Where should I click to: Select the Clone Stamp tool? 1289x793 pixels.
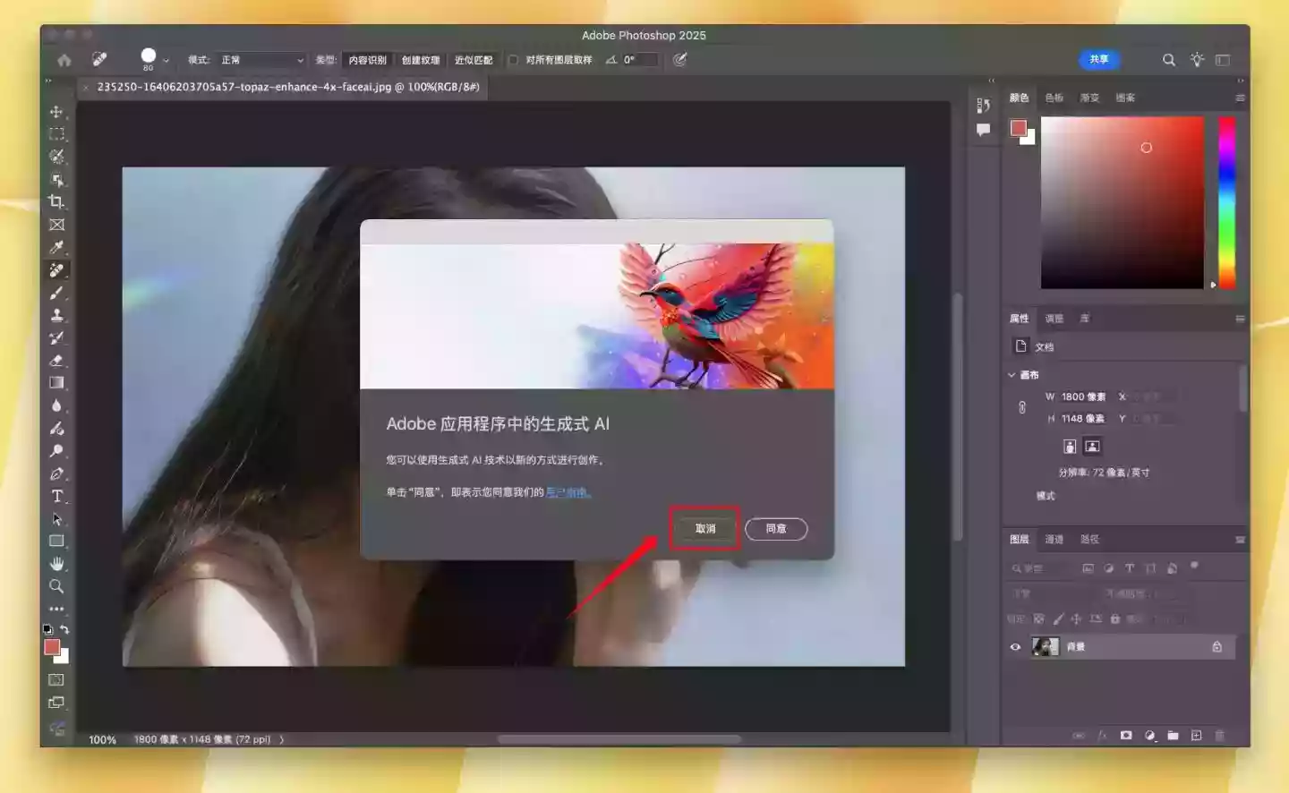pyautogui.click(x=56, y=315)
